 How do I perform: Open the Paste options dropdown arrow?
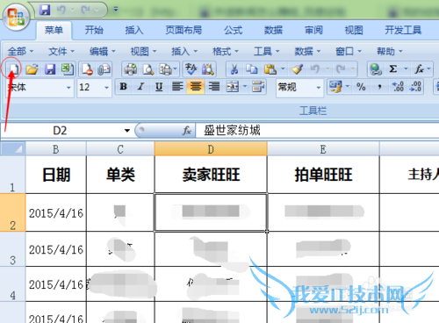coord(283,69)
